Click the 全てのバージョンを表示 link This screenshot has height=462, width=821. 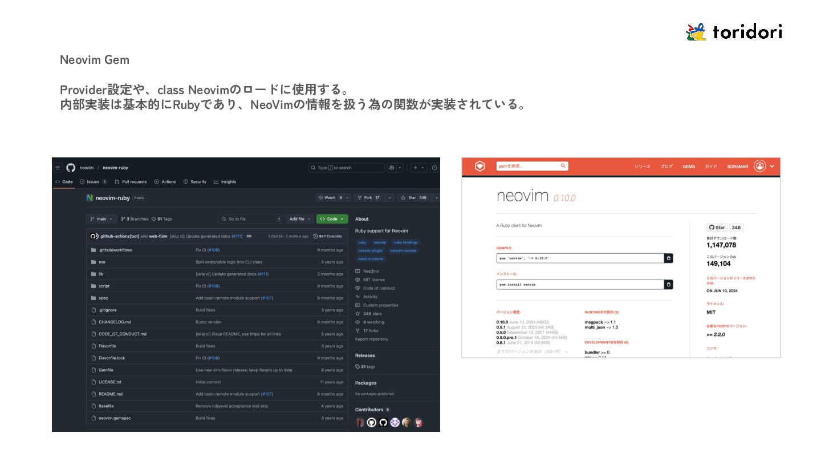point(532,352)
